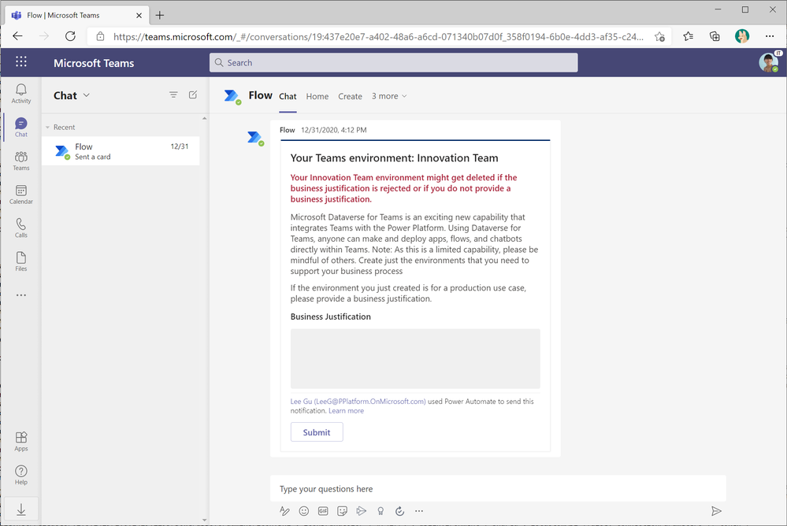Open the Apps store

21,441
